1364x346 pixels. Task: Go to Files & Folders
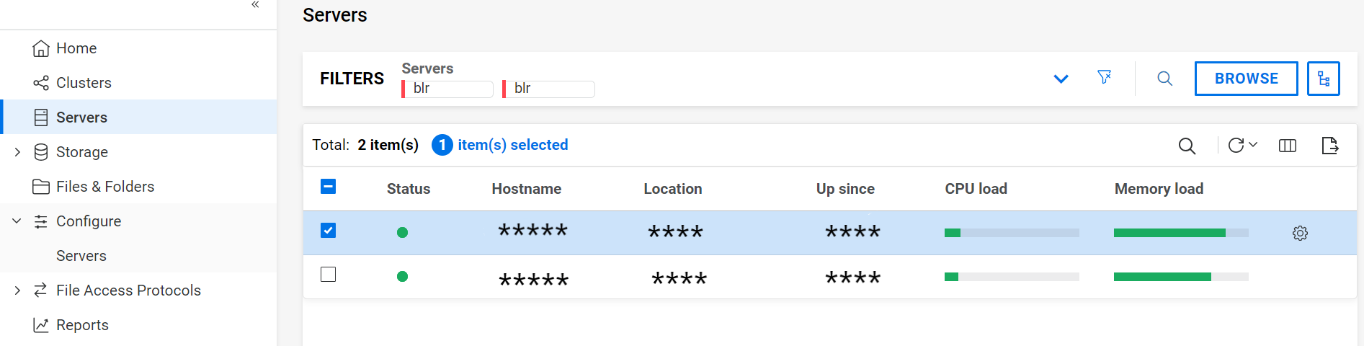(105, 187)
